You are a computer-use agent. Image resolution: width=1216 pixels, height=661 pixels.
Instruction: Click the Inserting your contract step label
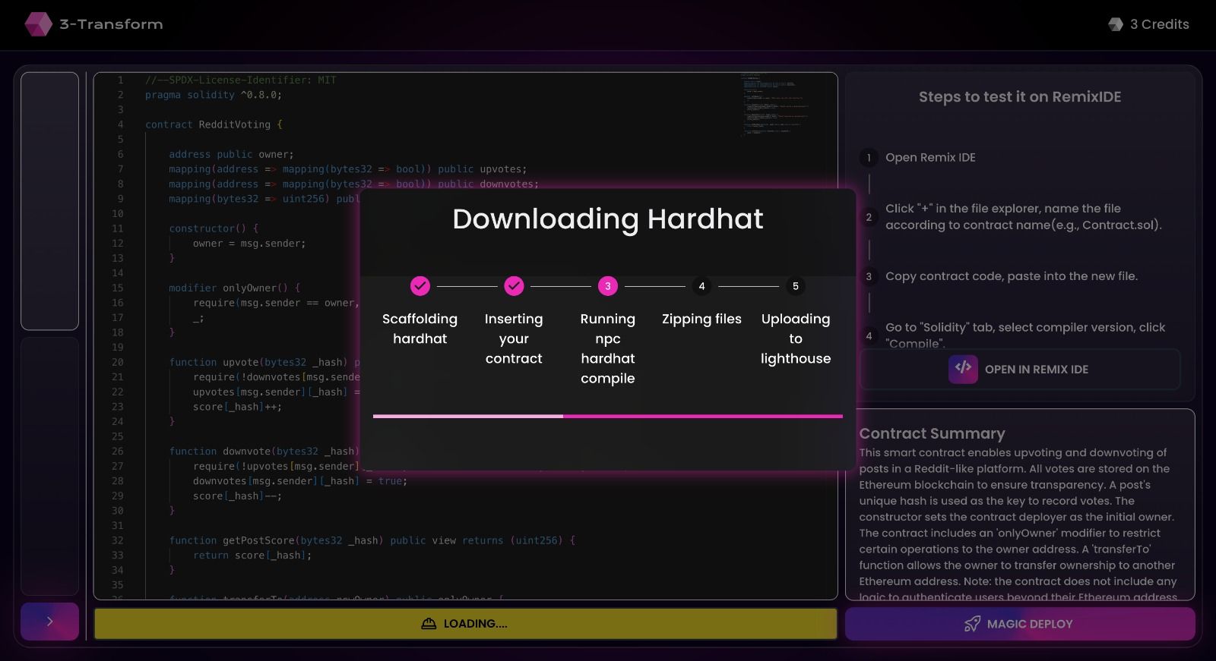click(x=514, y=338)
